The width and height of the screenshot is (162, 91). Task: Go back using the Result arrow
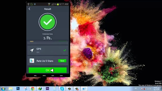(29, 9)
